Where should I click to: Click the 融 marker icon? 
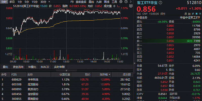tap(189, 14)
